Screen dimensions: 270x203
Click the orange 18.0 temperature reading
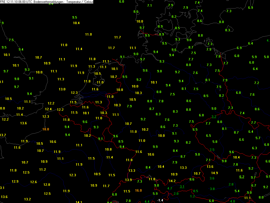tap(46, 129)
